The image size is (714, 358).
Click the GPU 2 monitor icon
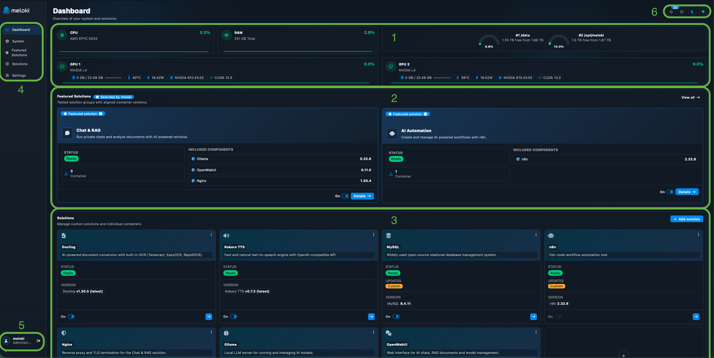391,67
